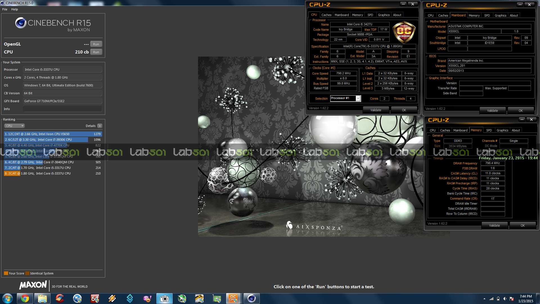Image resolution: width=540 pixels, height=304 pixels.
Task: Click the Core Speed 798.2 MHz value
Action: [x=343, y=73]
